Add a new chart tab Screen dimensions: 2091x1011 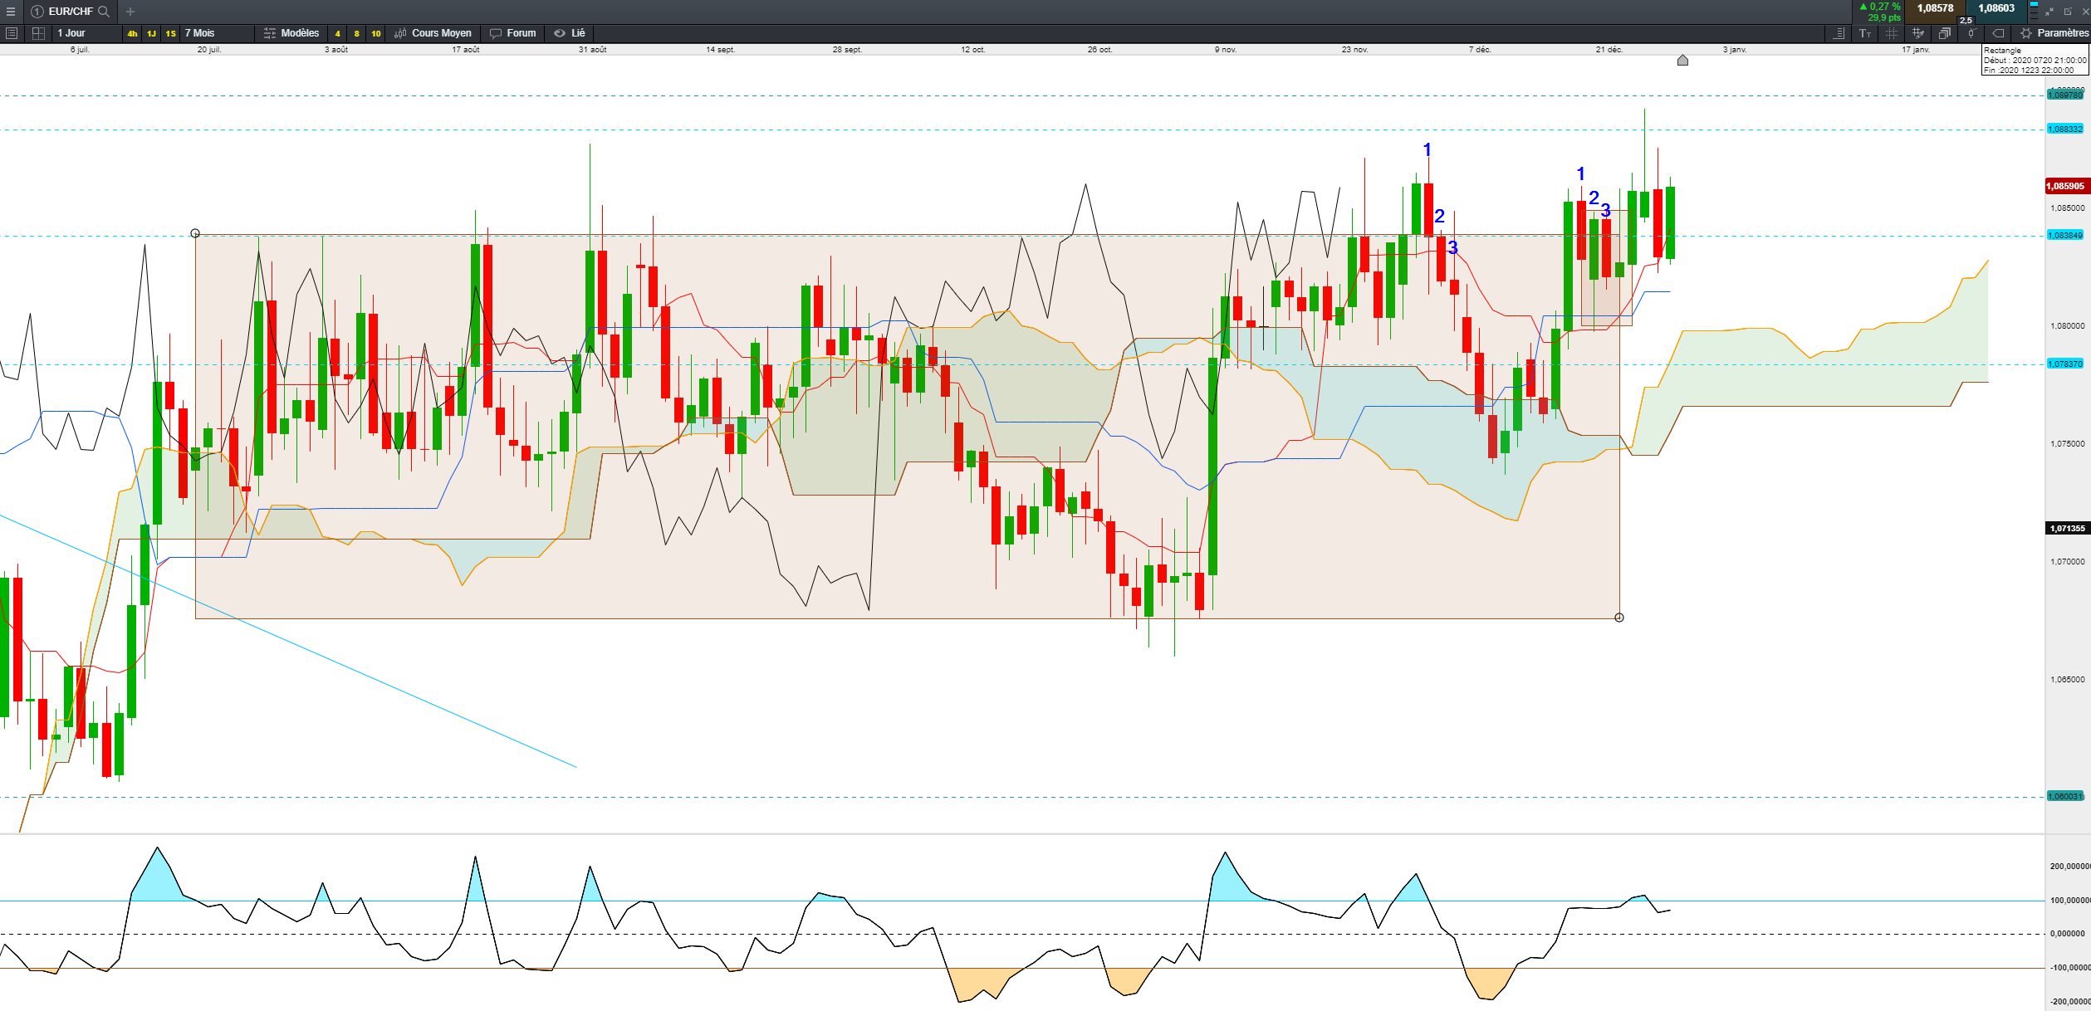click(130, 12)
